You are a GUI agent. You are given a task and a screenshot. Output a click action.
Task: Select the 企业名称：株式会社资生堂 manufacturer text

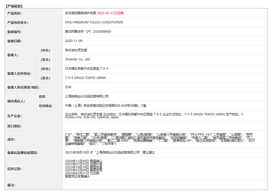click(x=84, y=114)
